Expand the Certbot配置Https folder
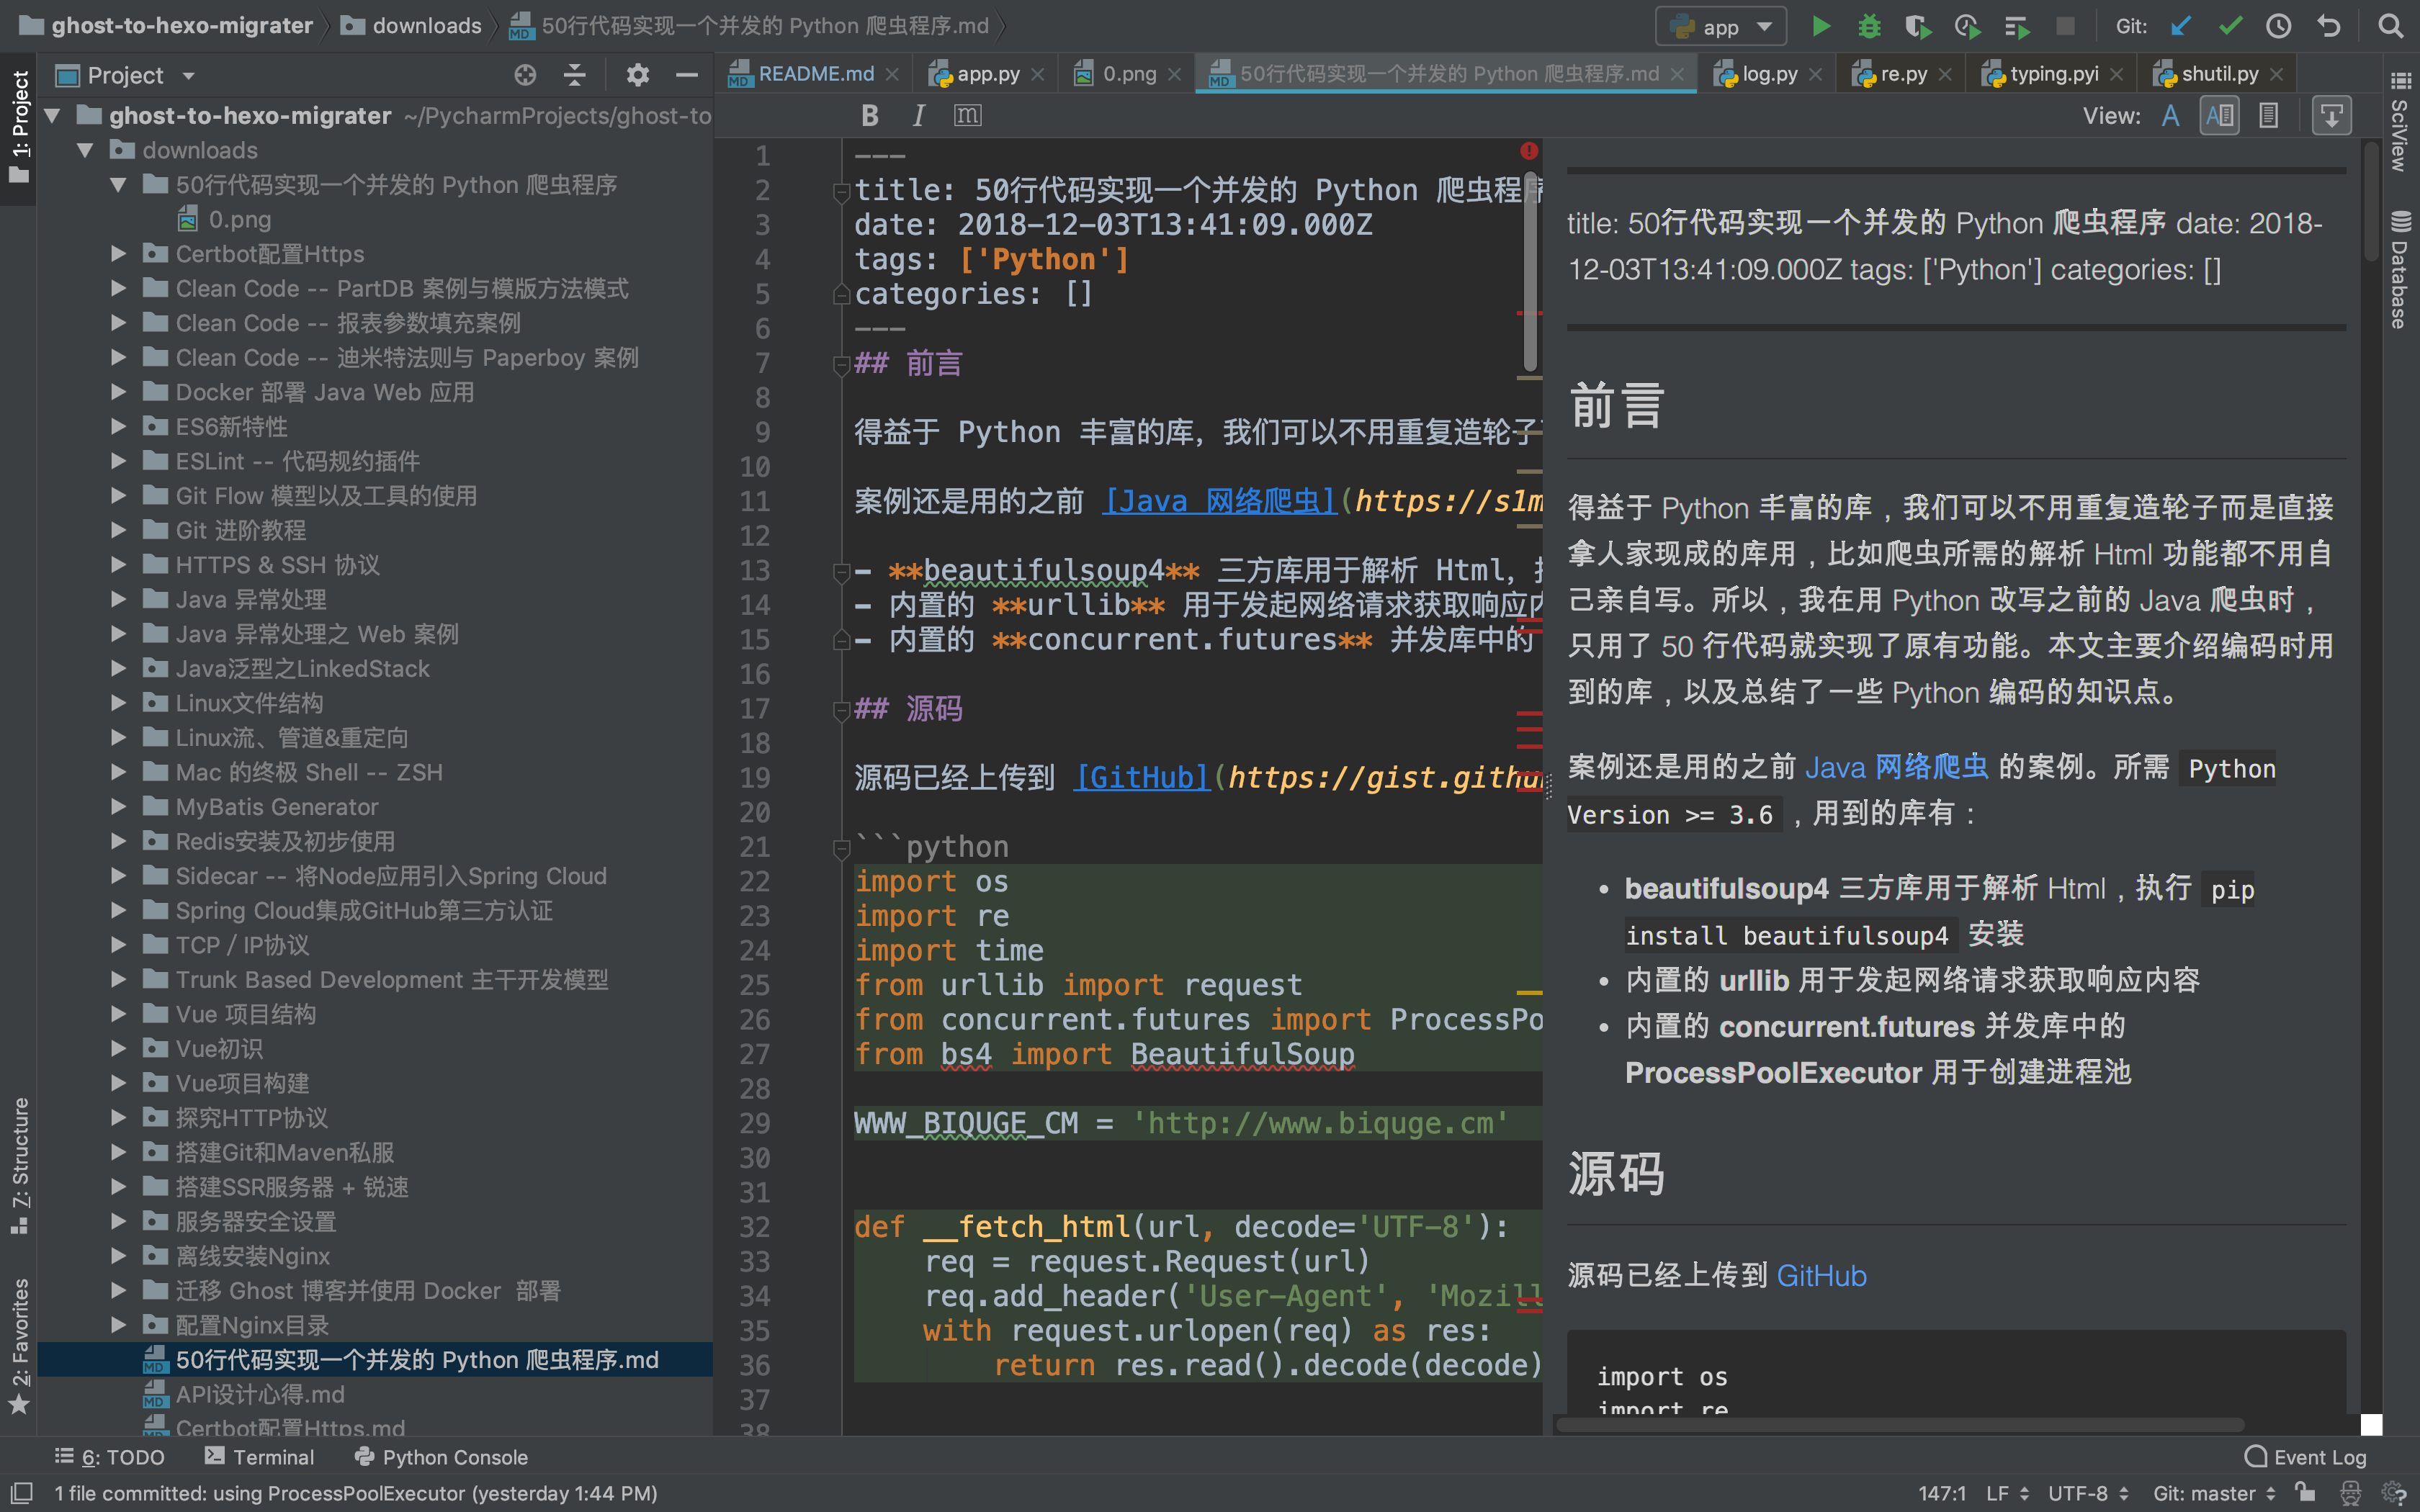Viewport: 2420px width, 1512px height. point(118,254)
